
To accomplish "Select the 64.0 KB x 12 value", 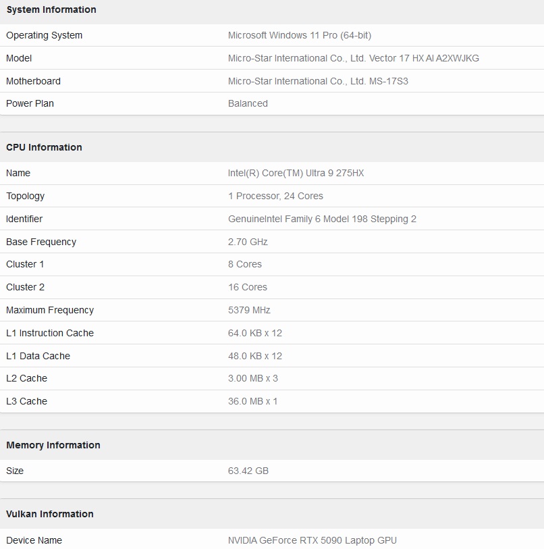I will [x=255, y=333].
